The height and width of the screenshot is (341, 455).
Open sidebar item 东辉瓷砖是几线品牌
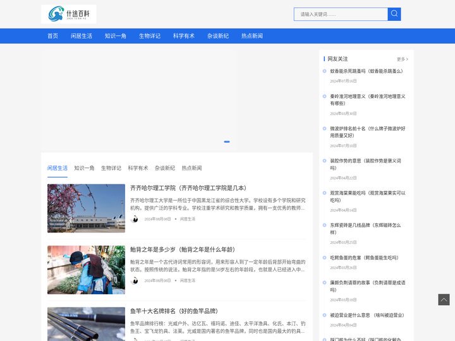coord(365,229)
